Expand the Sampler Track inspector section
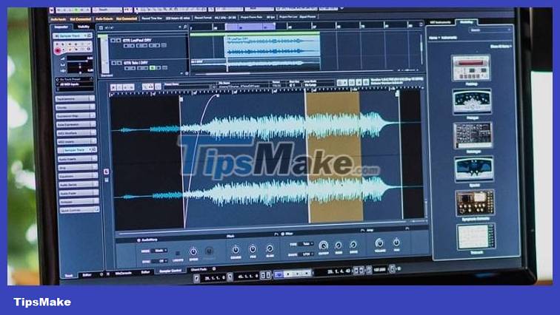Image resolution: width=560 pixels, height=315 pixels. [x=77, y=150]
